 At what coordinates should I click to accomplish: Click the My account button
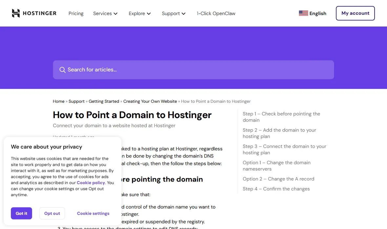(355, 13)
